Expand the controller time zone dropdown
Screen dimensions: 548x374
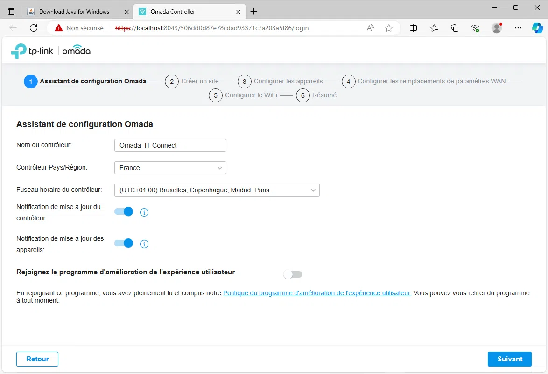pos(217,190)
